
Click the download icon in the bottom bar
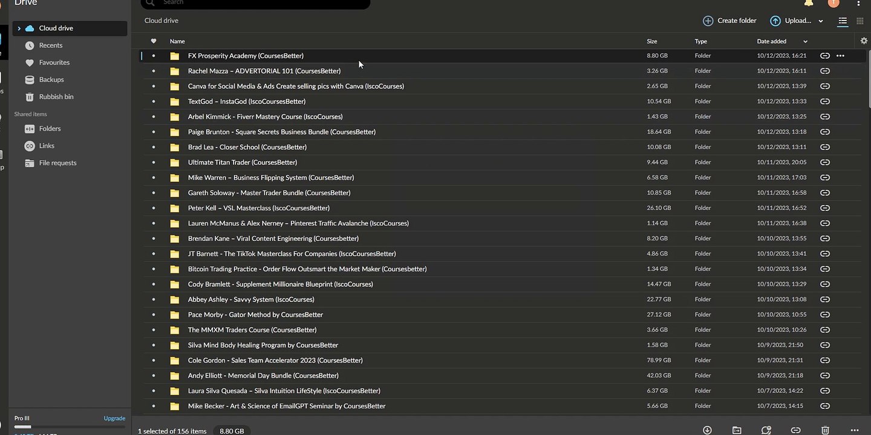(x=707, y=430)
